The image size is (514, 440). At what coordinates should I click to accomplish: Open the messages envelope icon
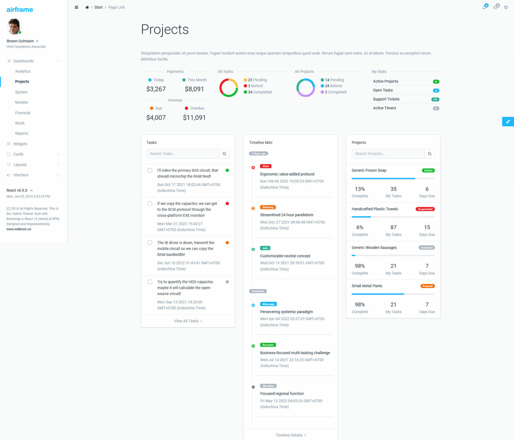(495, 7)
